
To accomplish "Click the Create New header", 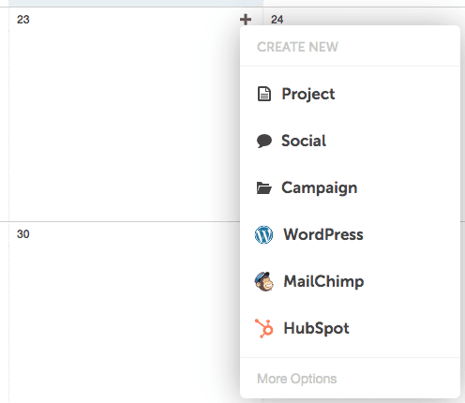I will pos(297,47).
